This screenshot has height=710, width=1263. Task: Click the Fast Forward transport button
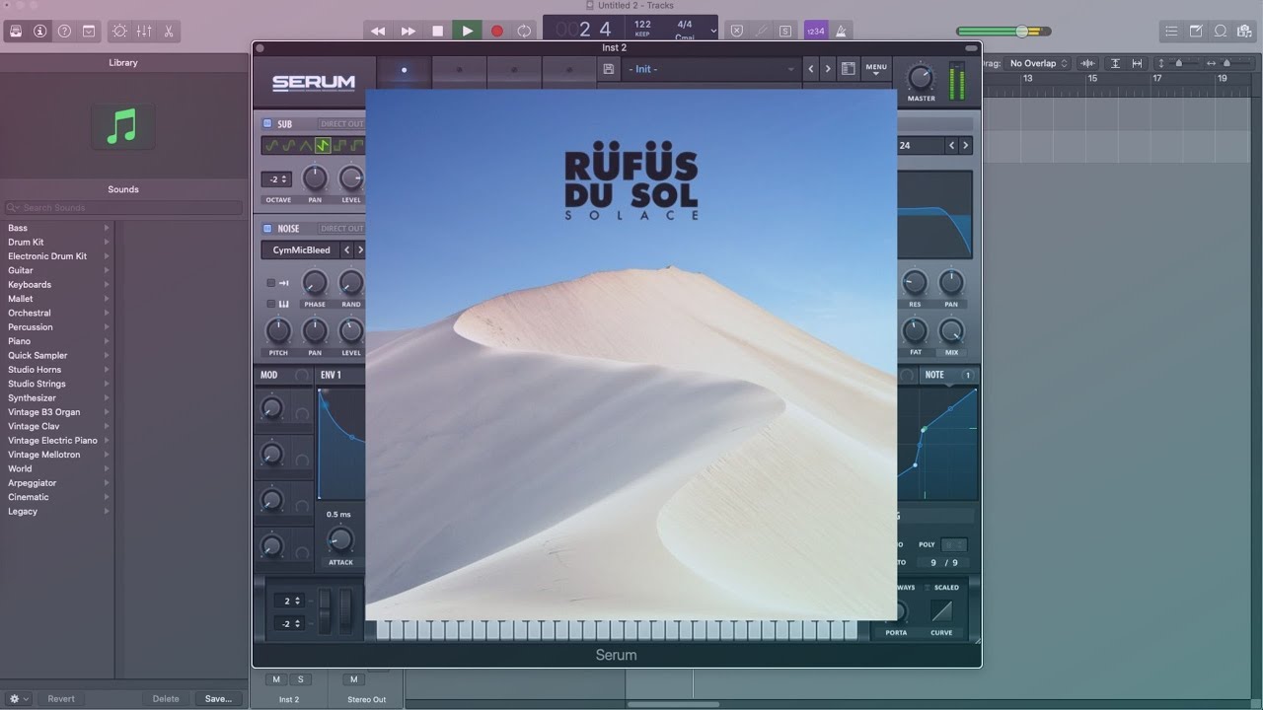click(x=408, y=31)
